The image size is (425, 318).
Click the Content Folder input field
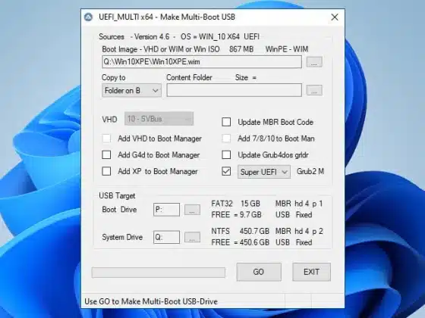235,90
